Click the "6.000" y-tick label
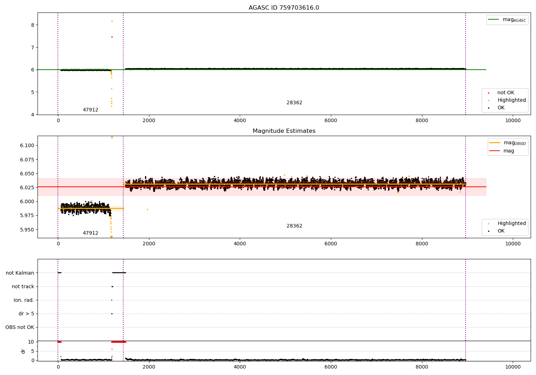Viewport: 536px width, 375px height. 27,201
